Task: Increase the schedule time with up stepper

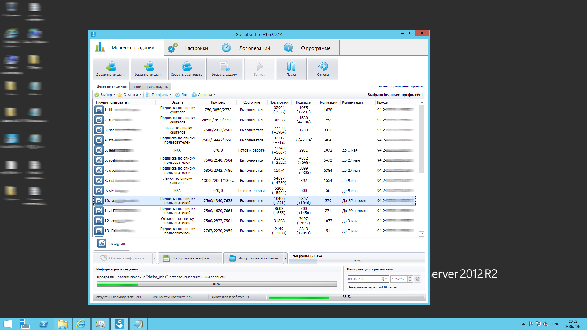Action: [410, 277]
